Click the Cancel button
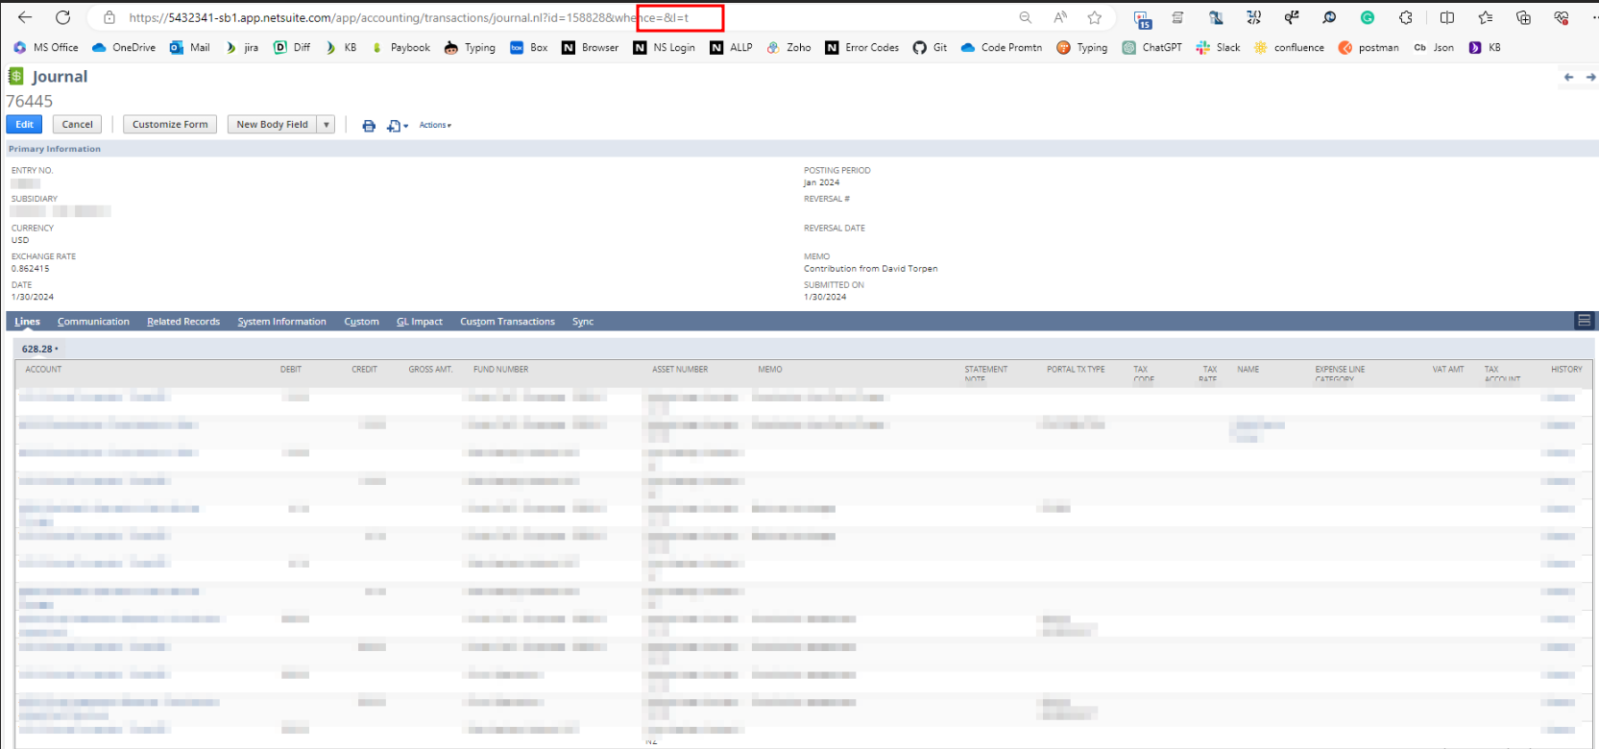 click(77, 125)
